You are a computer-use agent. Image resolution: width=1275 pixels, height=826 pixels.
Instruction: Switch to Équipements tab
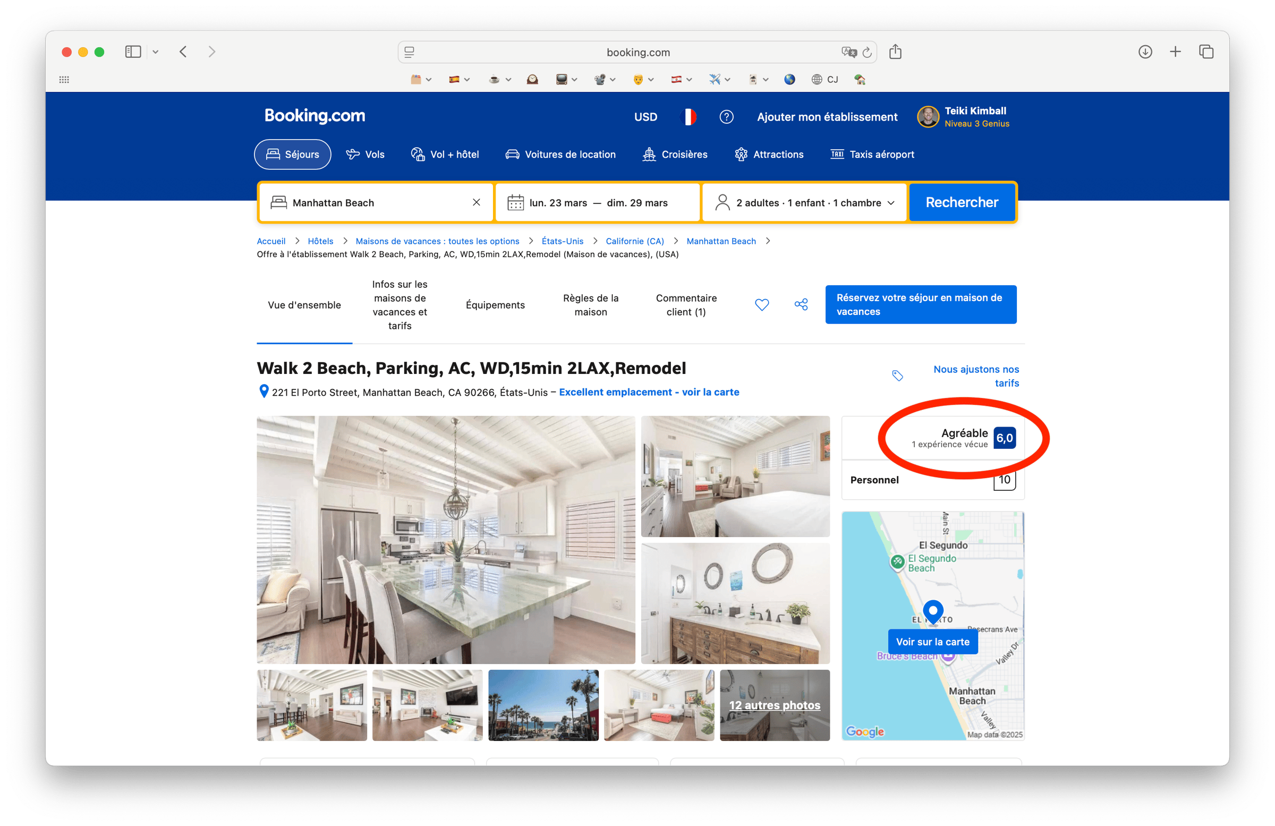pos(495,305)
